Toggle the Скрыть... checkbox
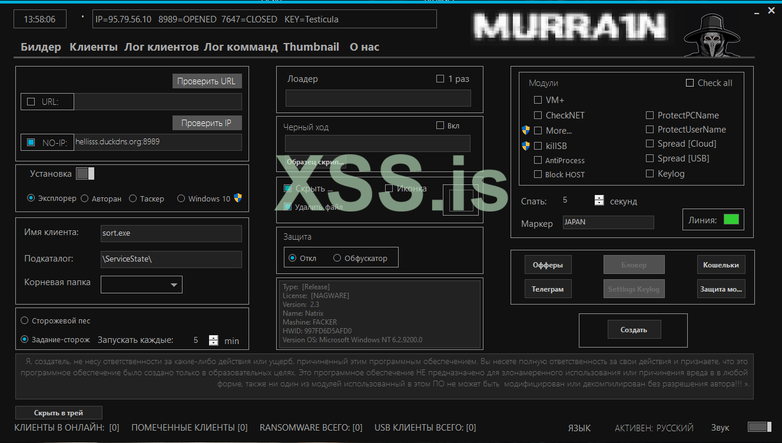This screenshot has width=782, height=443. (x=288, y=189)
